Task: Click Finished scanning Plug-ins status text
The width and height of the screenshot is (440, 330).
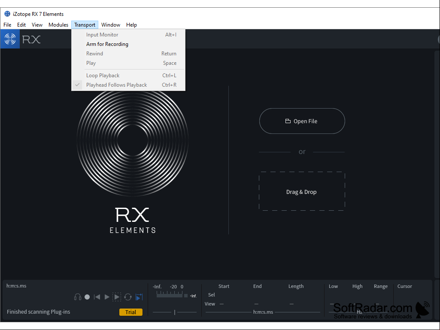Action: [39, 312]
